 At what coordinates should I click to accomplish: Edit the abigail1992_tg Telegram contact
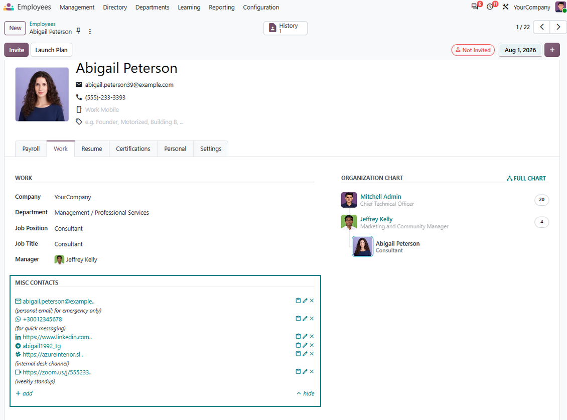(305, 345)
